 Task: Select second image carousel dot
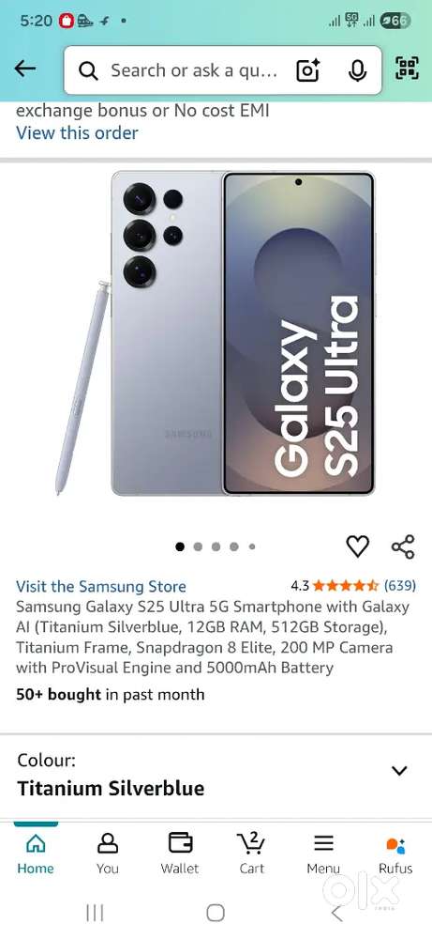(x=198, y=546)
